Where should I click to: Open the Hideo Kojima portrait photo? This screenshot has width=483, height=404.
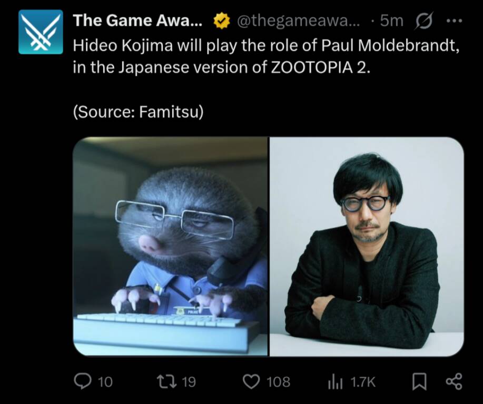click(367, 247)
